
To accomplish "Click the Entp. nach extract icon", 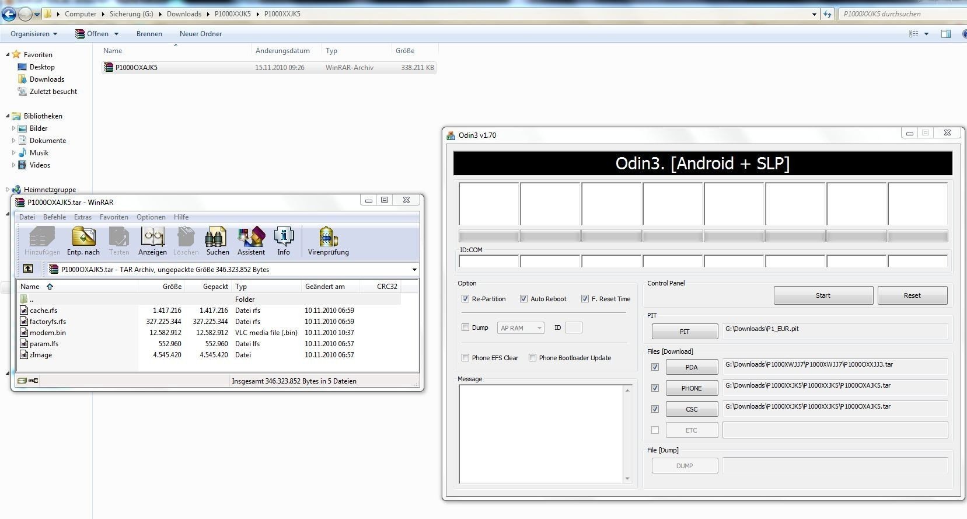I will pyautogui.click(x=83, y=241).
